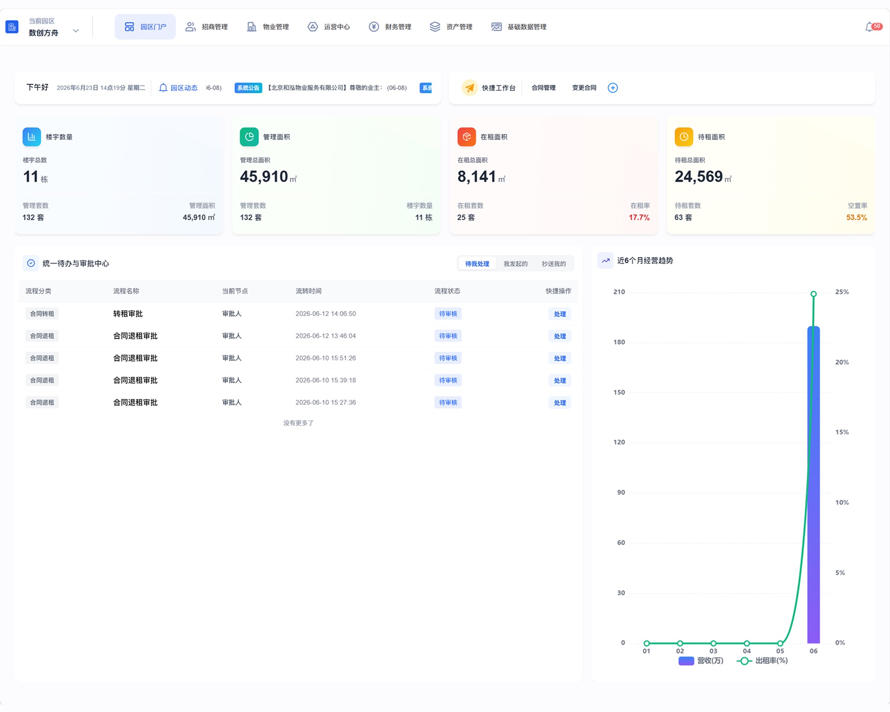Click the 在租率 17.7% value

pyautogui.click(x=639, y=217)
